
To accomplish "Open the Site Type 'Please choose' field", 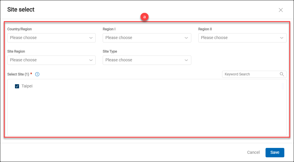I will (142, 60).
